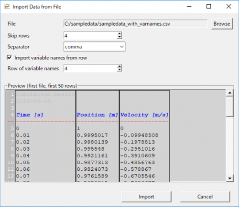Click preview scrollbar down arrow
This screenshot has width=239, height=207.
[x=229, y=178]
